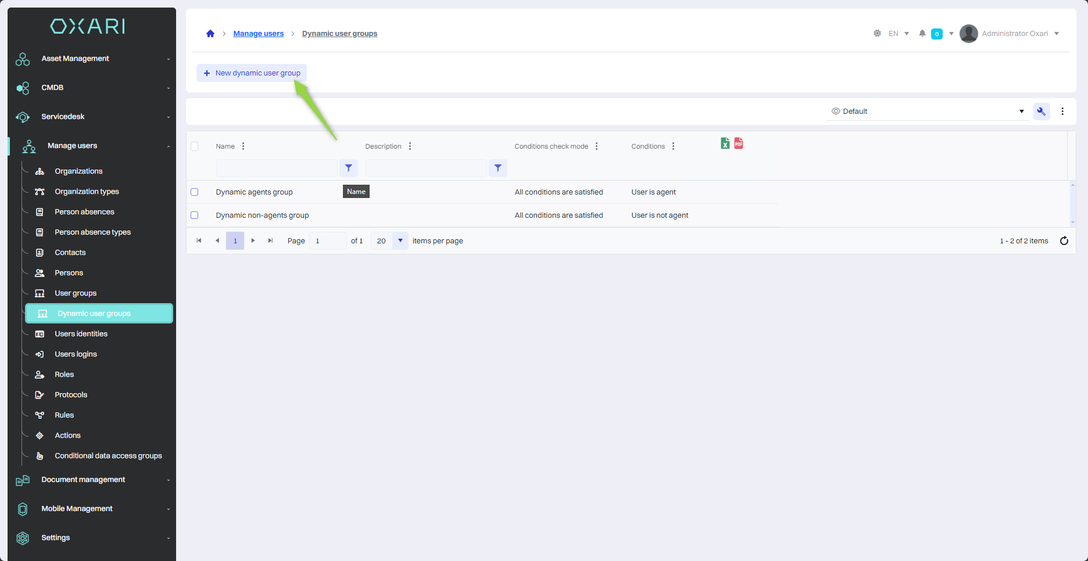
Task: Follow the Manage users breadcrumb link
Action: coord(258,34)
